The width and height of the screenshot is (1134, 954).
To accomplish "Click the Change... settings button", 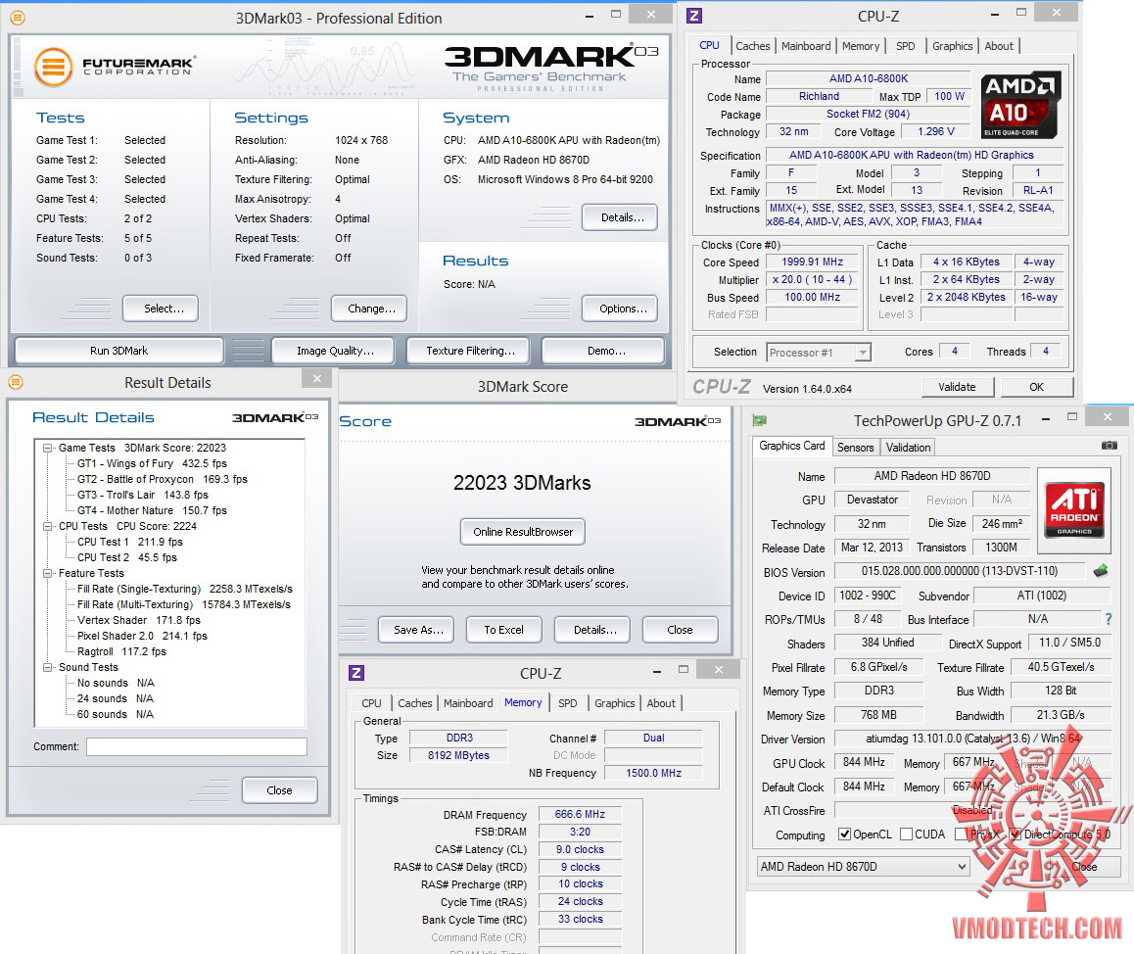I will 369,309.
